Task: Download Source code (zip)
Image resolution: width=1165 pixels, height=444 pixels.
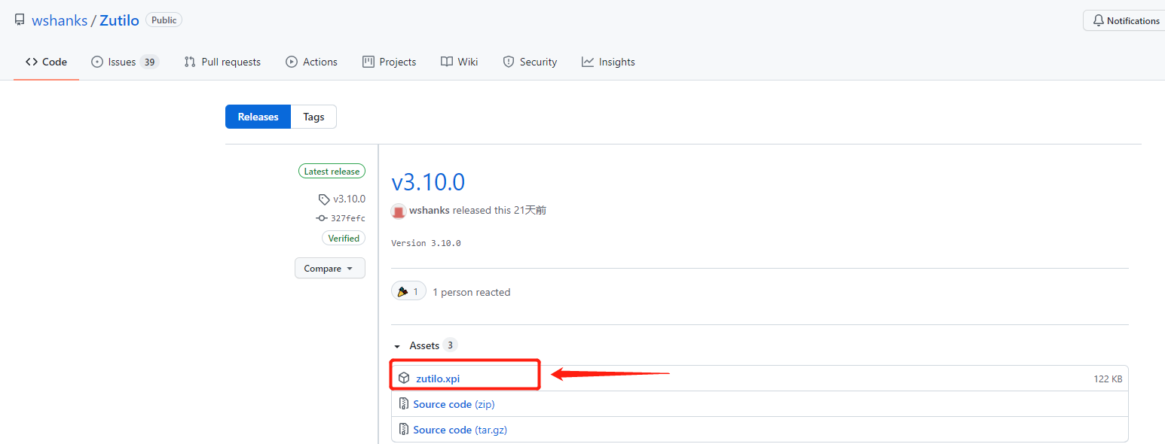Action: pyautogui.click(x=454, y=404)
